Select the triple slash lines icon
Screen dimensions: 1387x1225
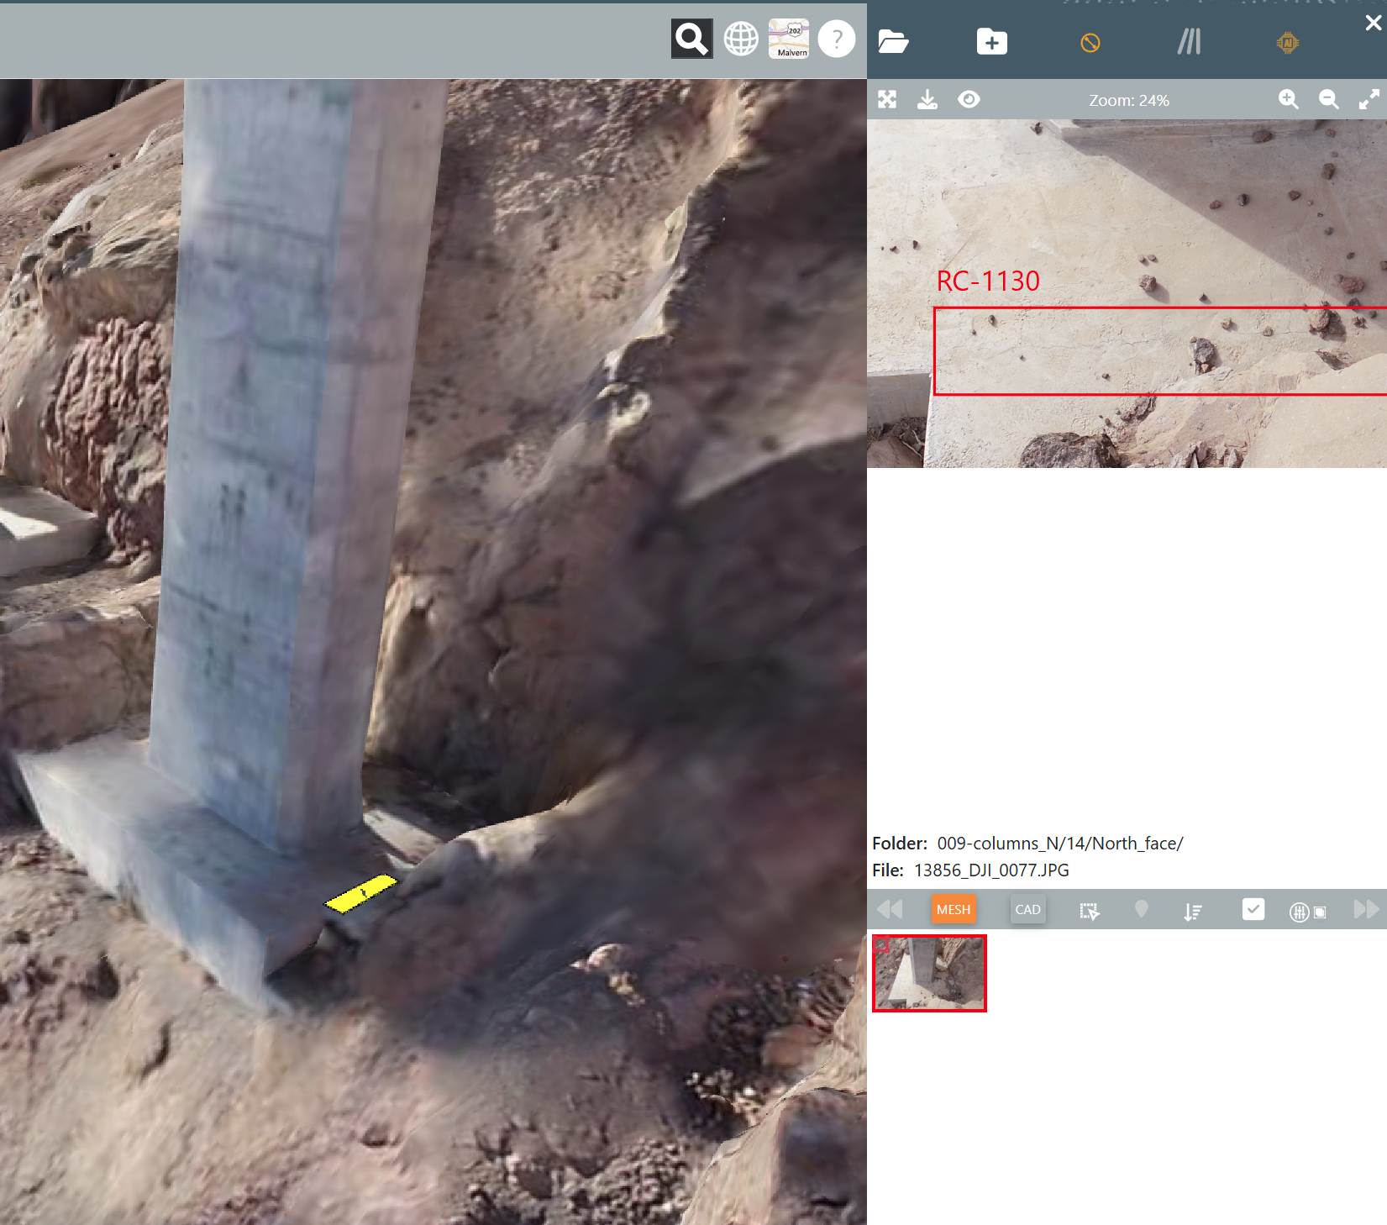click(1190, 41)
